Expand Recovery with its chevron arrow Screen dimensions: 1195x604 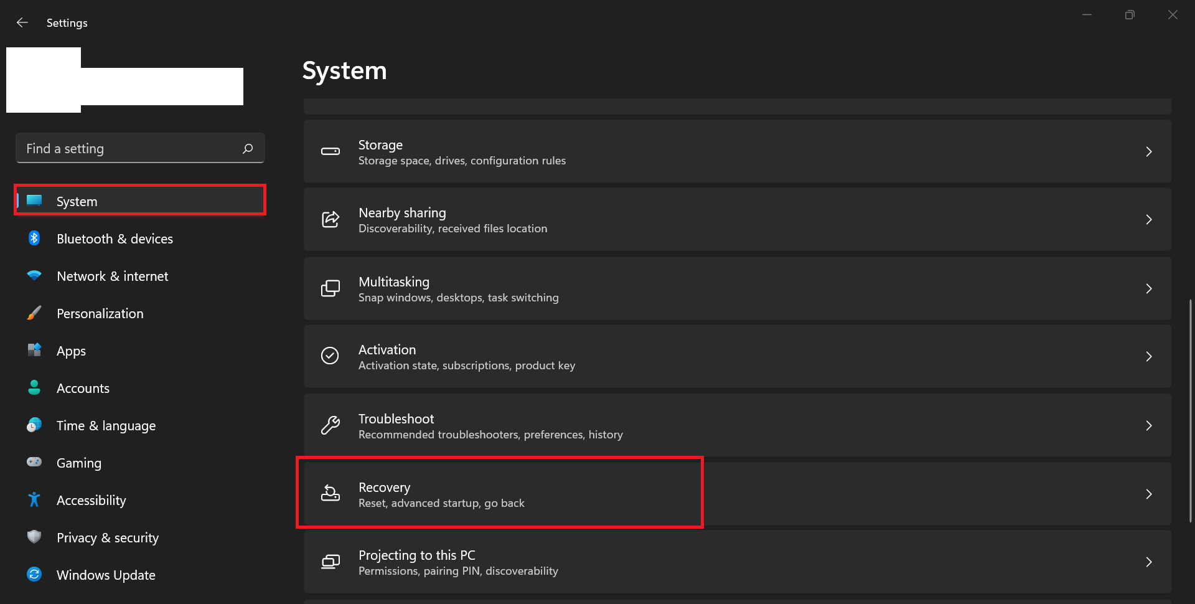[1148, 494]
